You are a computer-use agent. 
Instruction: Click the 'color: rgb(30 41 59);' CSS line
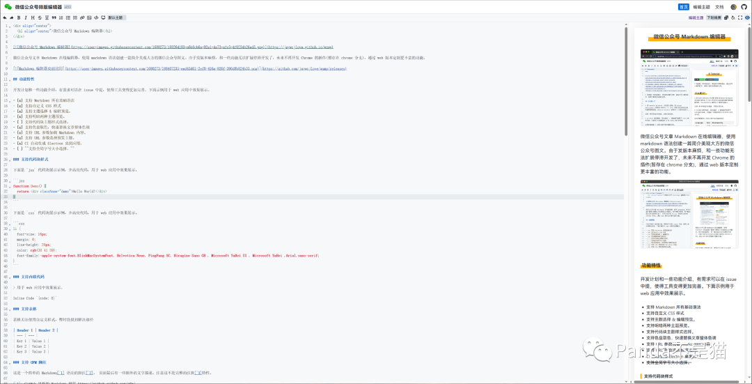tap(36, 250)
